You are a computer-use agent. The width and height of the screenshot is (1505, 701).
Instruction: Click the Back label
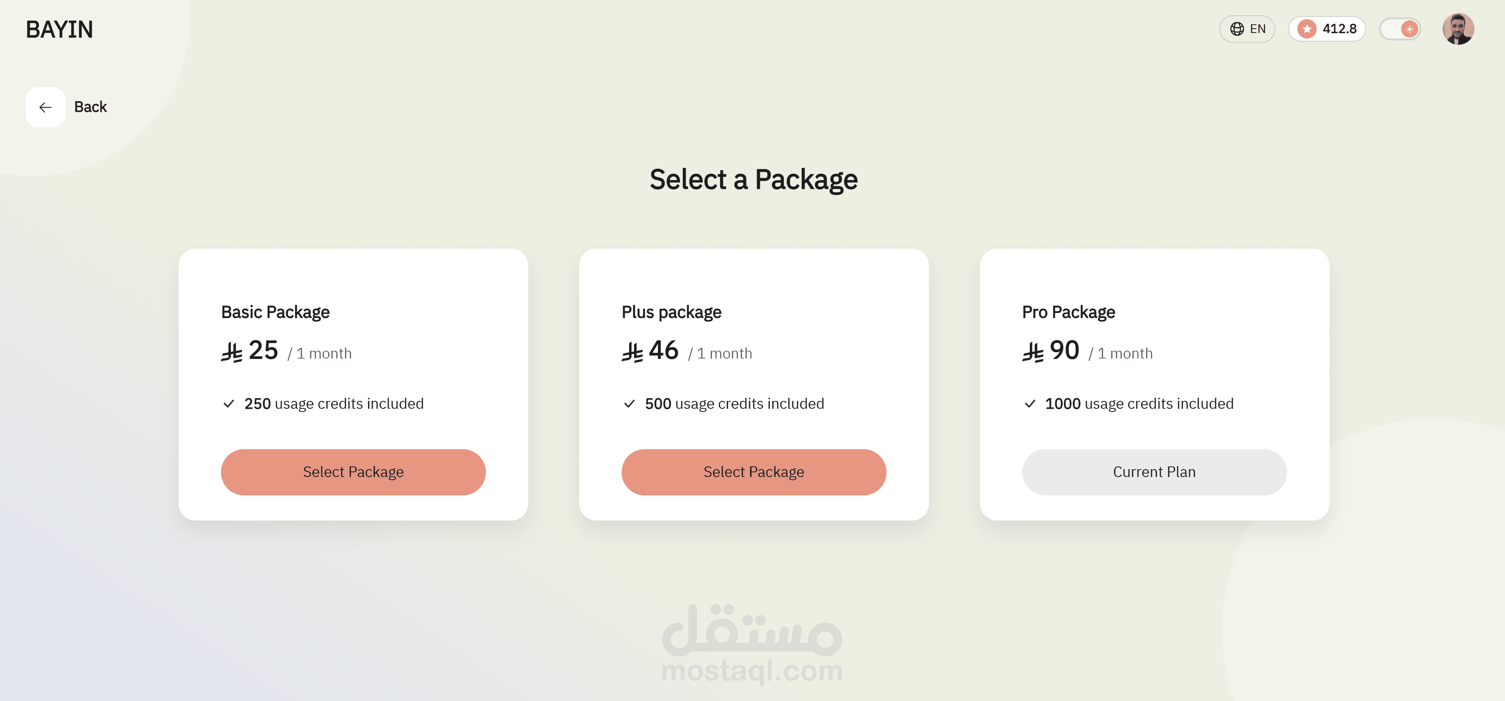point(91,107)
